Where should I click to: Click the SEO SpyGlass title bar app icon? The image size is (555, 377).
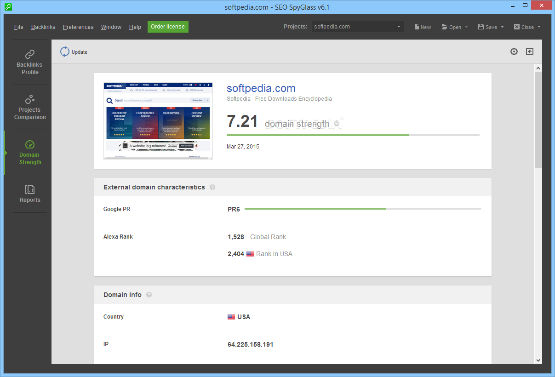(8, 7)
